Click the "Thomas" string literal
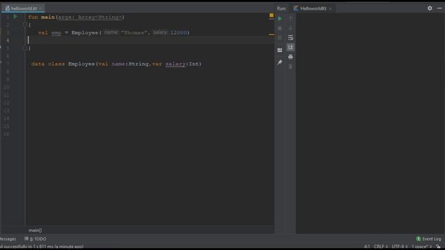The image size is (445, 250). click(x=134, y=33)
